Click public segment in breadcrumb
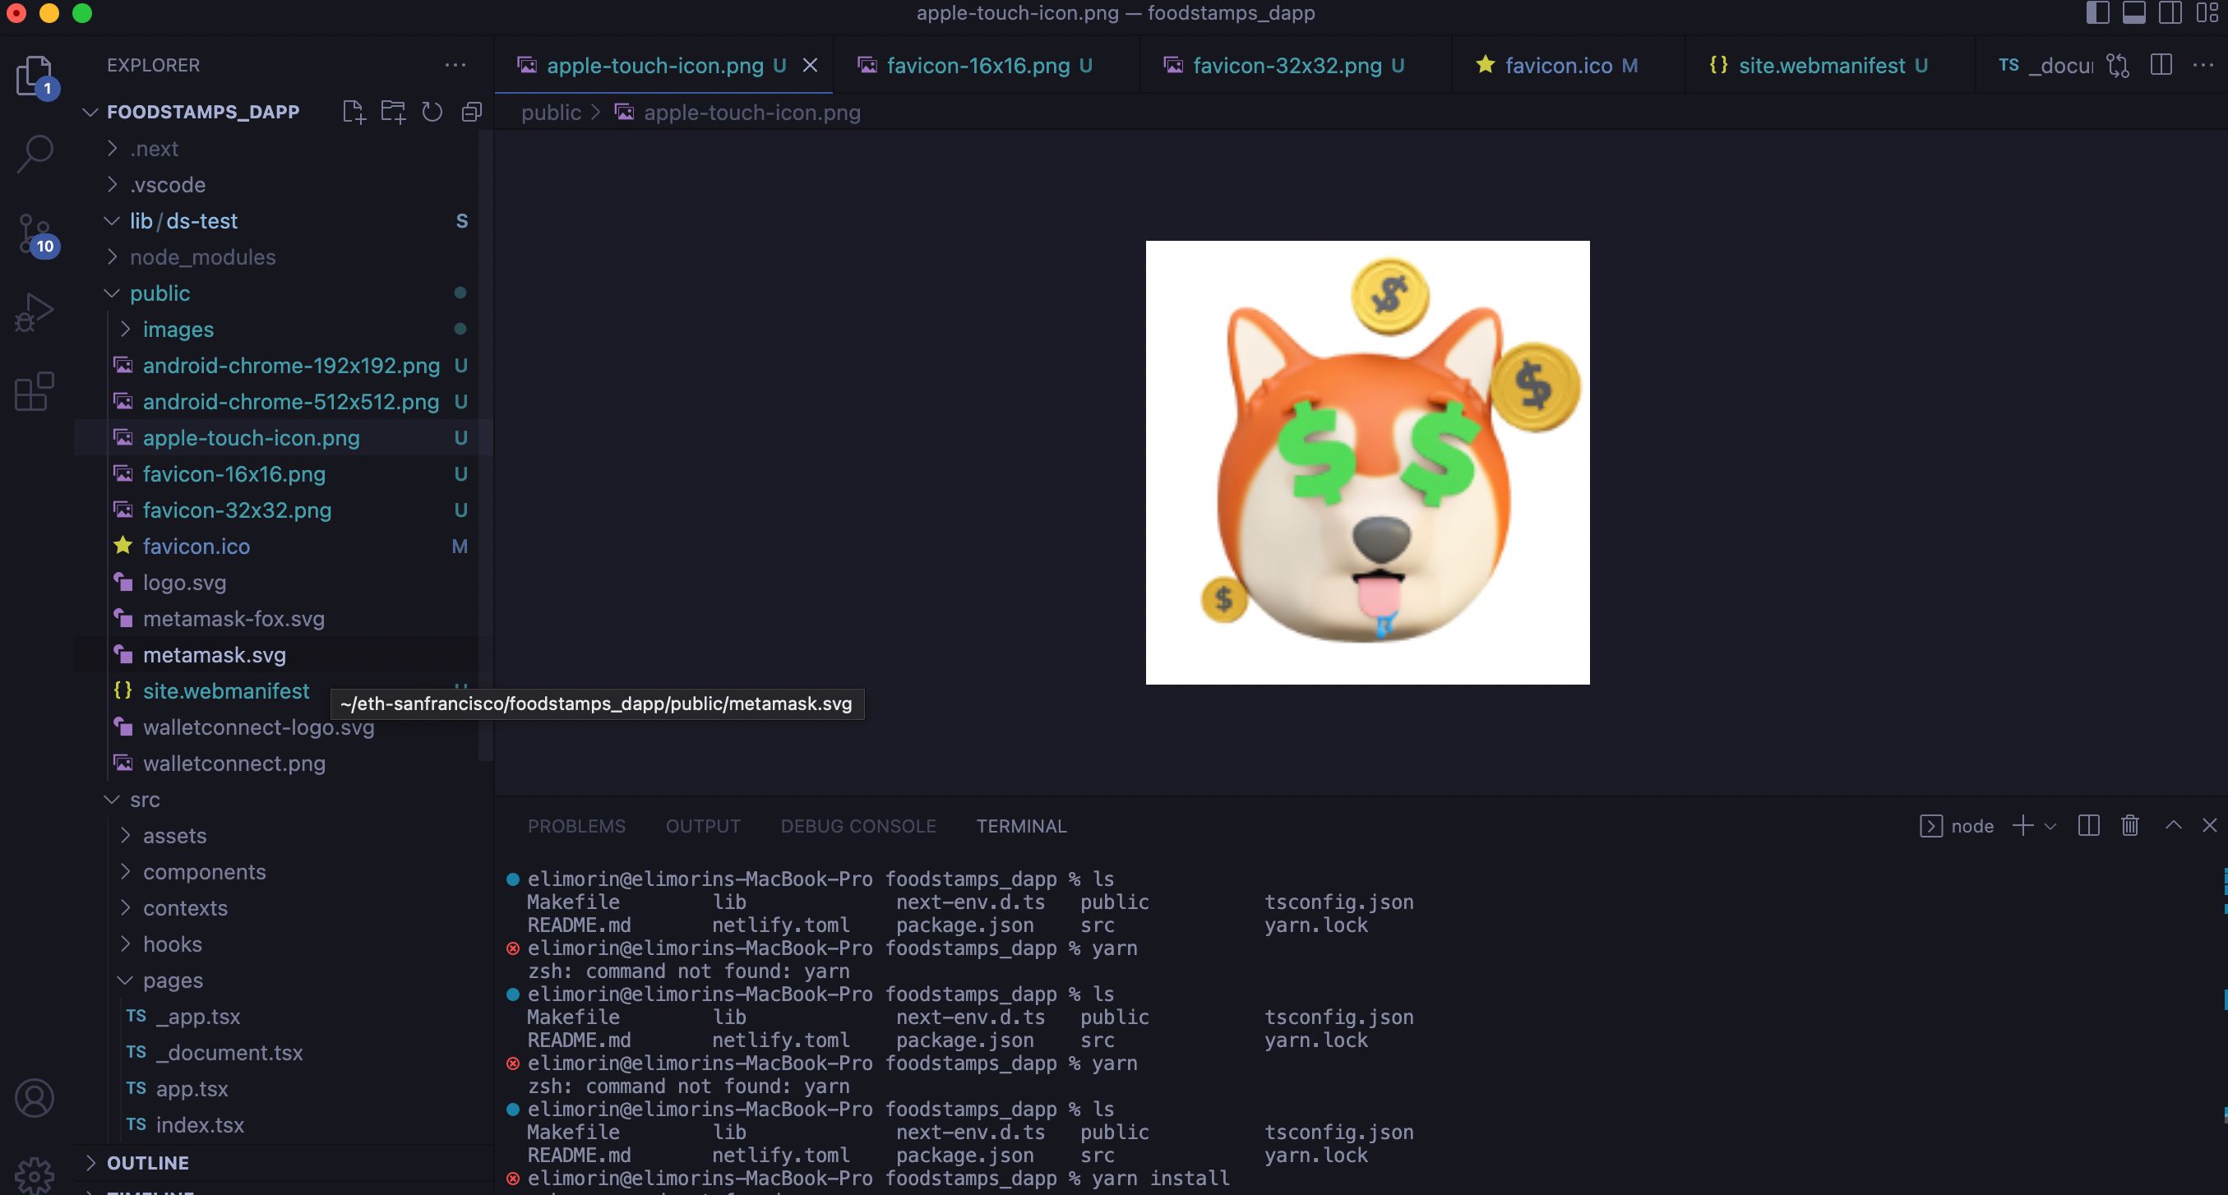Image resolution: width=2228 pixels, height=1195 pixels. [551, 113]
